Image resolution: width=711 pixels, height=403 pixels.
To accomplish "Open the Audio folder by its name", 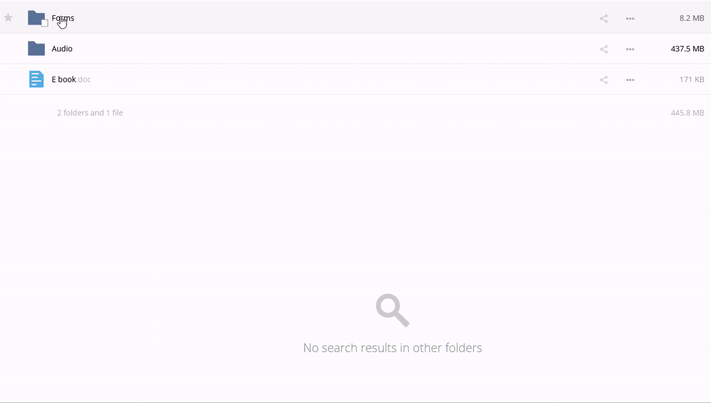I will click(62, 49).
